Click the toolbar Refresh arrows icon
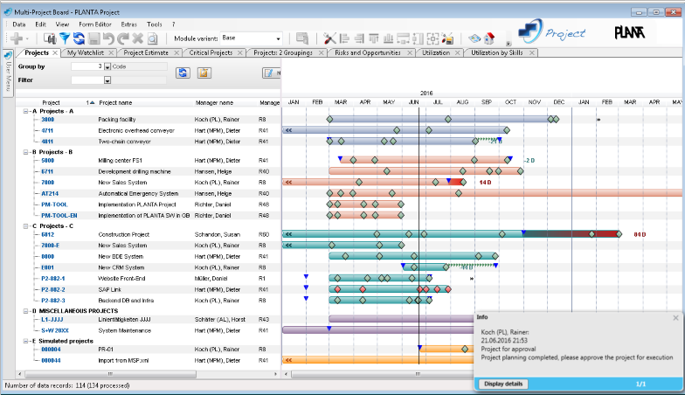This screenshot has width=685, height=395. [79, 38]
